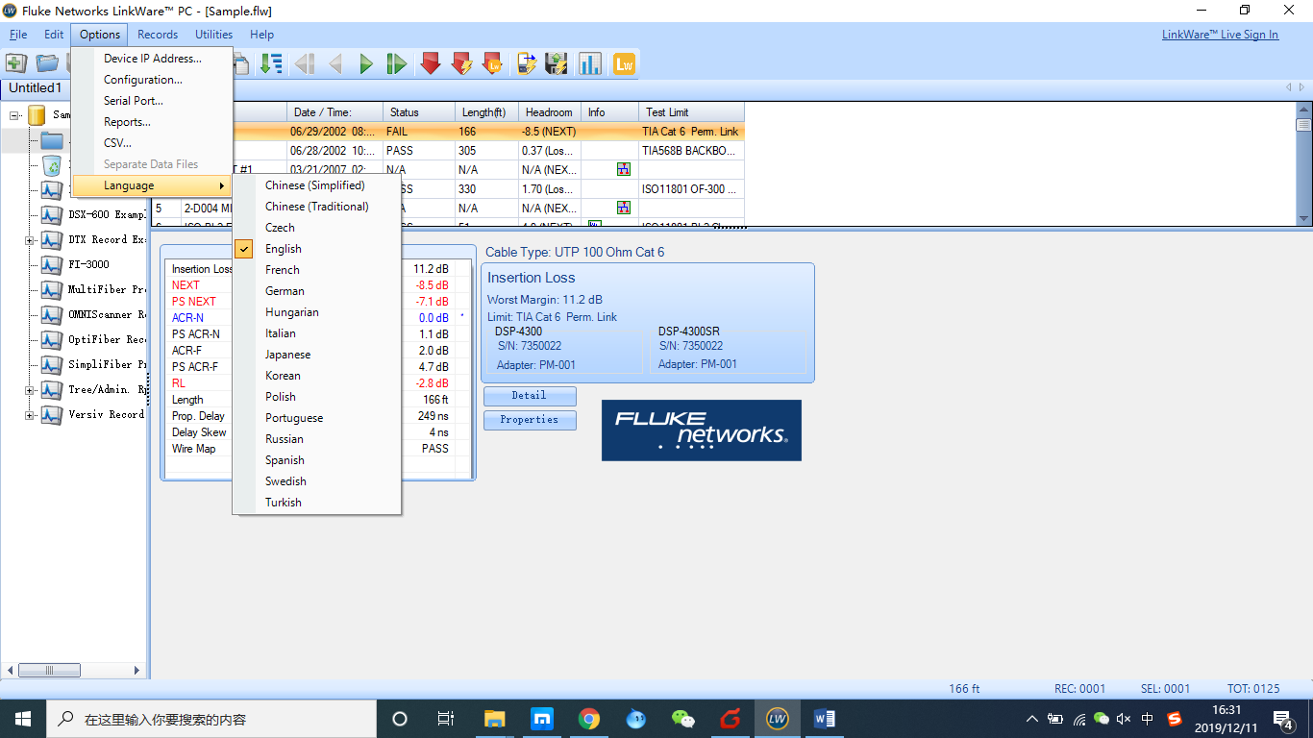Click the red arrow with LW badge
The image size is (1313, 738).
pyautogui.click(x=492, y=64)
